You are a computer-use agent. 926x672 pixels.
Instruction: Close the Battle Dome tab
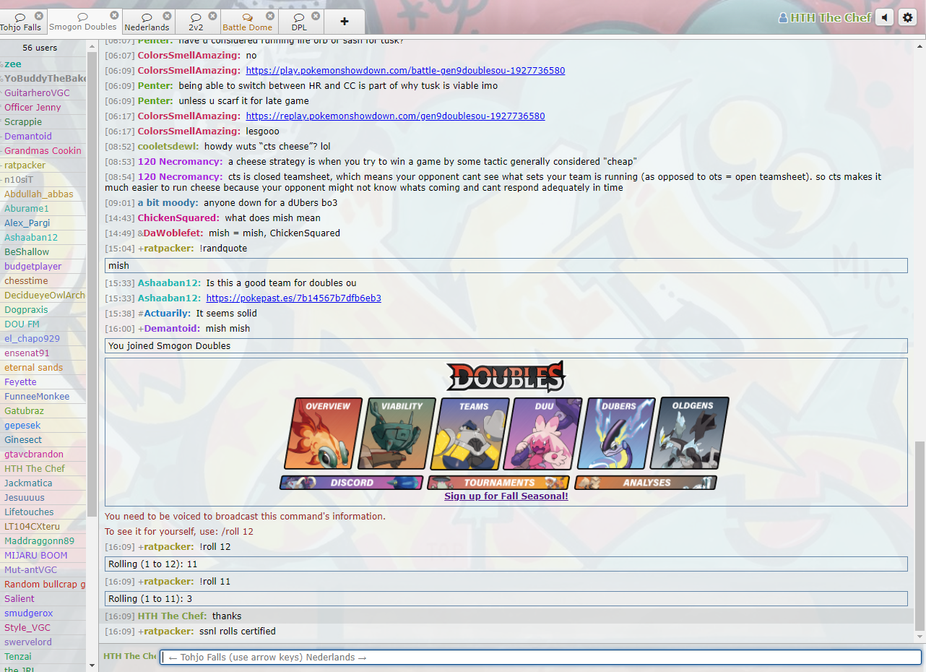pyautogui.click(x=270, y=15)
